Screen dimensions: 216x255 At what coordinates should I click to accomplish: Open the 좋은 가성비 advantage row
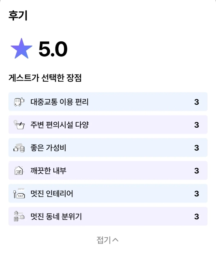(x=108, y=147)
